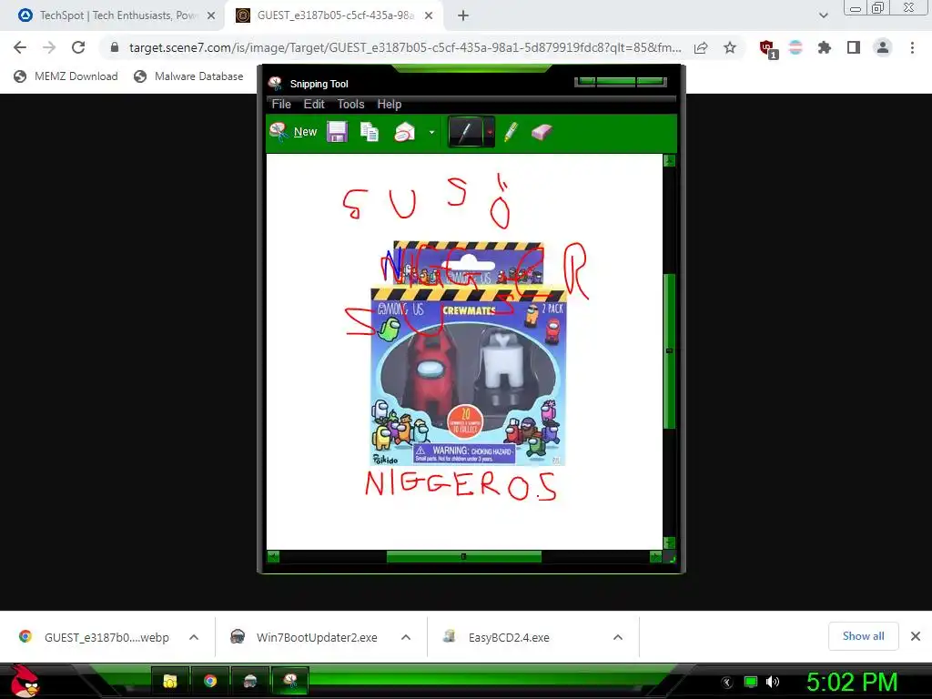Open a new Chrome tab
The height and width of the screenshot is (699, 932).
pos(463,15)
